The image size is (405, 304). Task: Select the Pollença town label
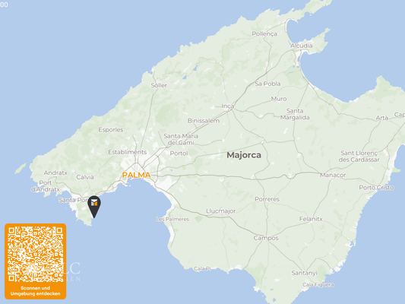pos(264,34)
